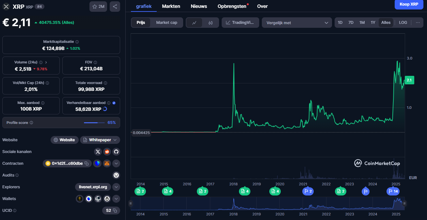This screenshot has height=220, width=427.
Task: Show info icon next to Audits
Action: pyautogui.click(x=17, y=175)
